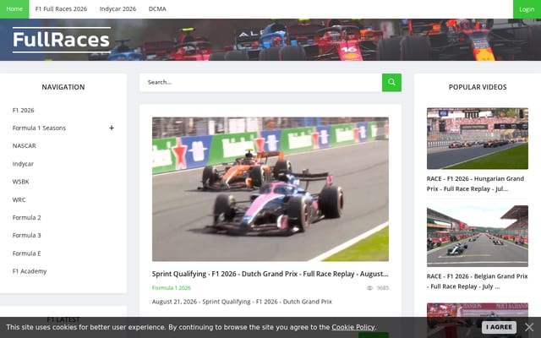The height and width of the screenshot is (338, 541).
Task: Close the cookie notice with the X icon
Action: pos(529,327)
